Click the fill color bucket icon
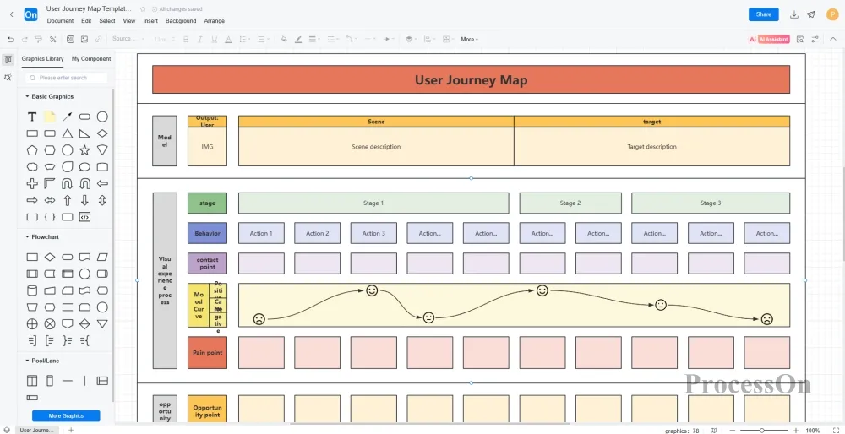Screen dimensions: 845x434 click(283, 39)
